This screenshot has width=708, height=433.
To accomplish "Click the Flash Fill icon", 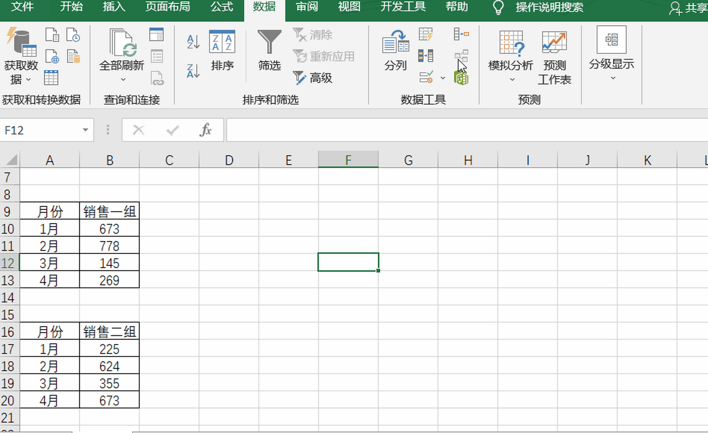I will pos(426,35).
